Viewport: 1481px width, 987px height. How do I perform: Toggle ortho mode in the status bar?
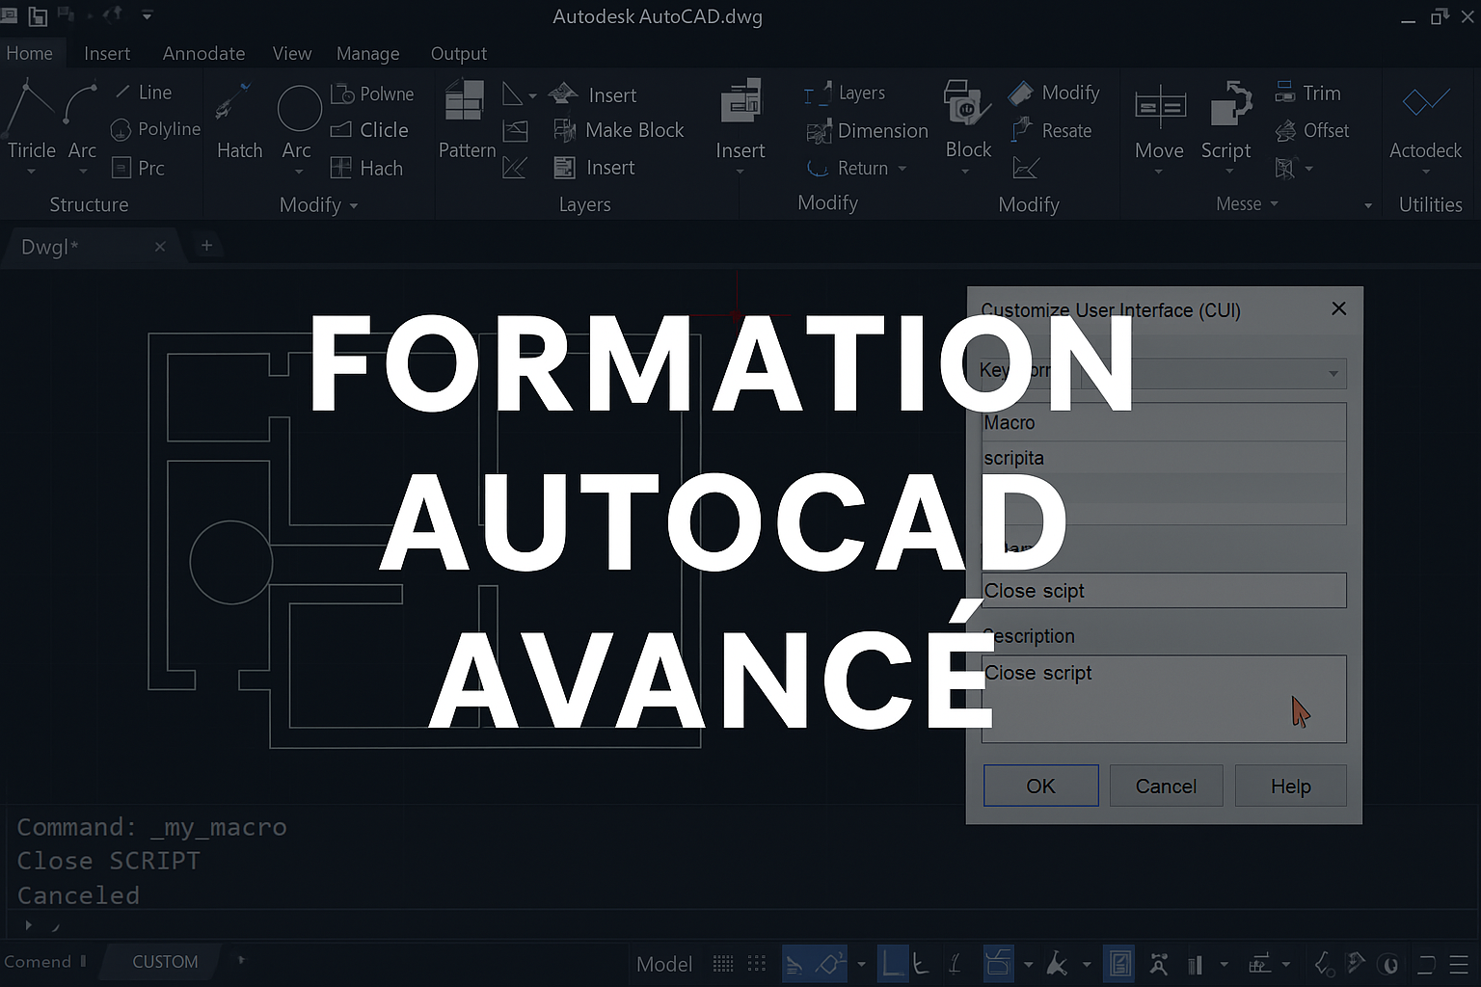892,963
